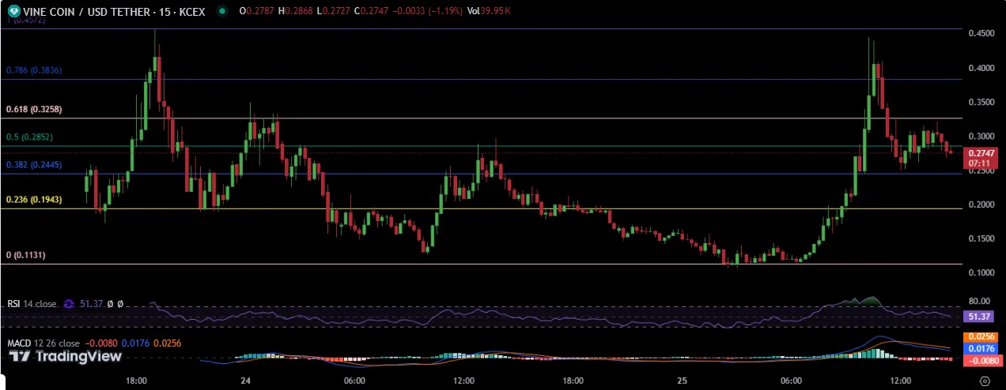Screen dimensions: 1006x390
Task: Click the red MACD histogram tag -0.0080
Action: tap(982, 359)
